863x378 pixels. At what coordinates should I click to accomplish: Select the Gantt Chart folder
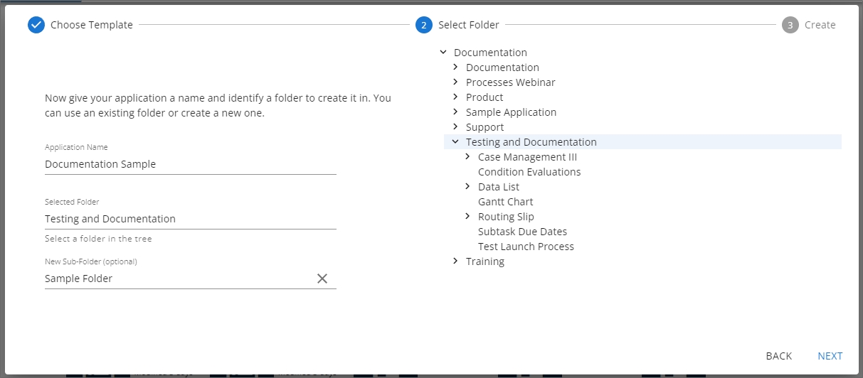point(505,202)
